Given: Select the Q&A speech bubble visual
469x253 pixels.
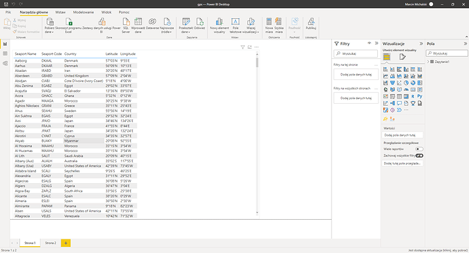Looking at the screenshot, I should point(399,103).
